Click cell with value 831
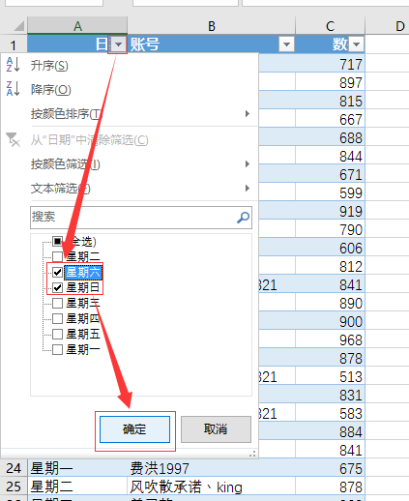 (330, 395)
